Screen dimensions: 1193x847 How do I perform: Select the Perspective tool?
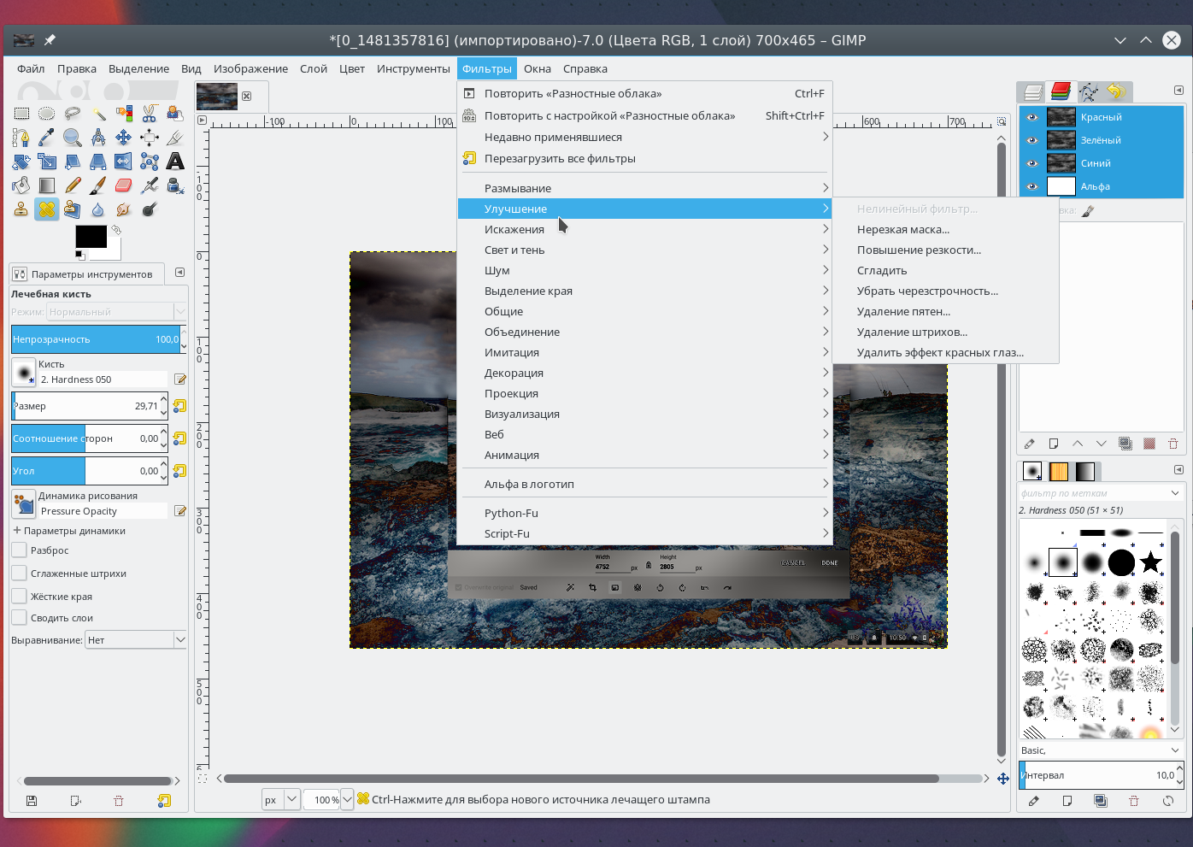pyautogui.click(x=98, y=161)
